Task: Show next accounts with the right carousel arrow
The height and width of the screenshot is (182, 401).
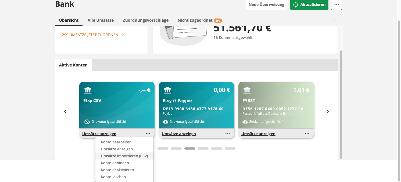Action: (x=328, y=112)
